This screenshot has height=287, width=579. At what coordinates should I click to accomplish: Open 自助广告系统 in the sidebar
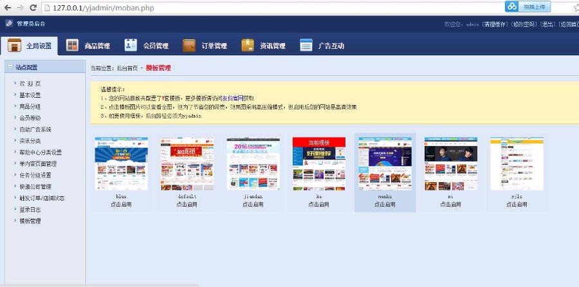pyautogui.click(x=35, y=129)
